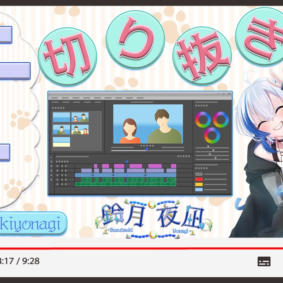Select the beach clip thumbnail in media bin
This screenshot has width=283, height=283.
(61, 142)
